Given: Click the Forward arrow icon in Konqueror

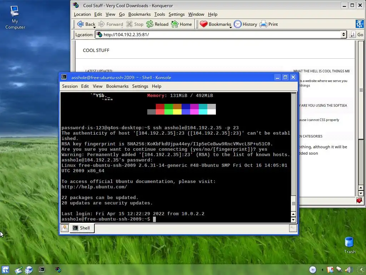Looking at the screenshot, I should tap(102, 24).
